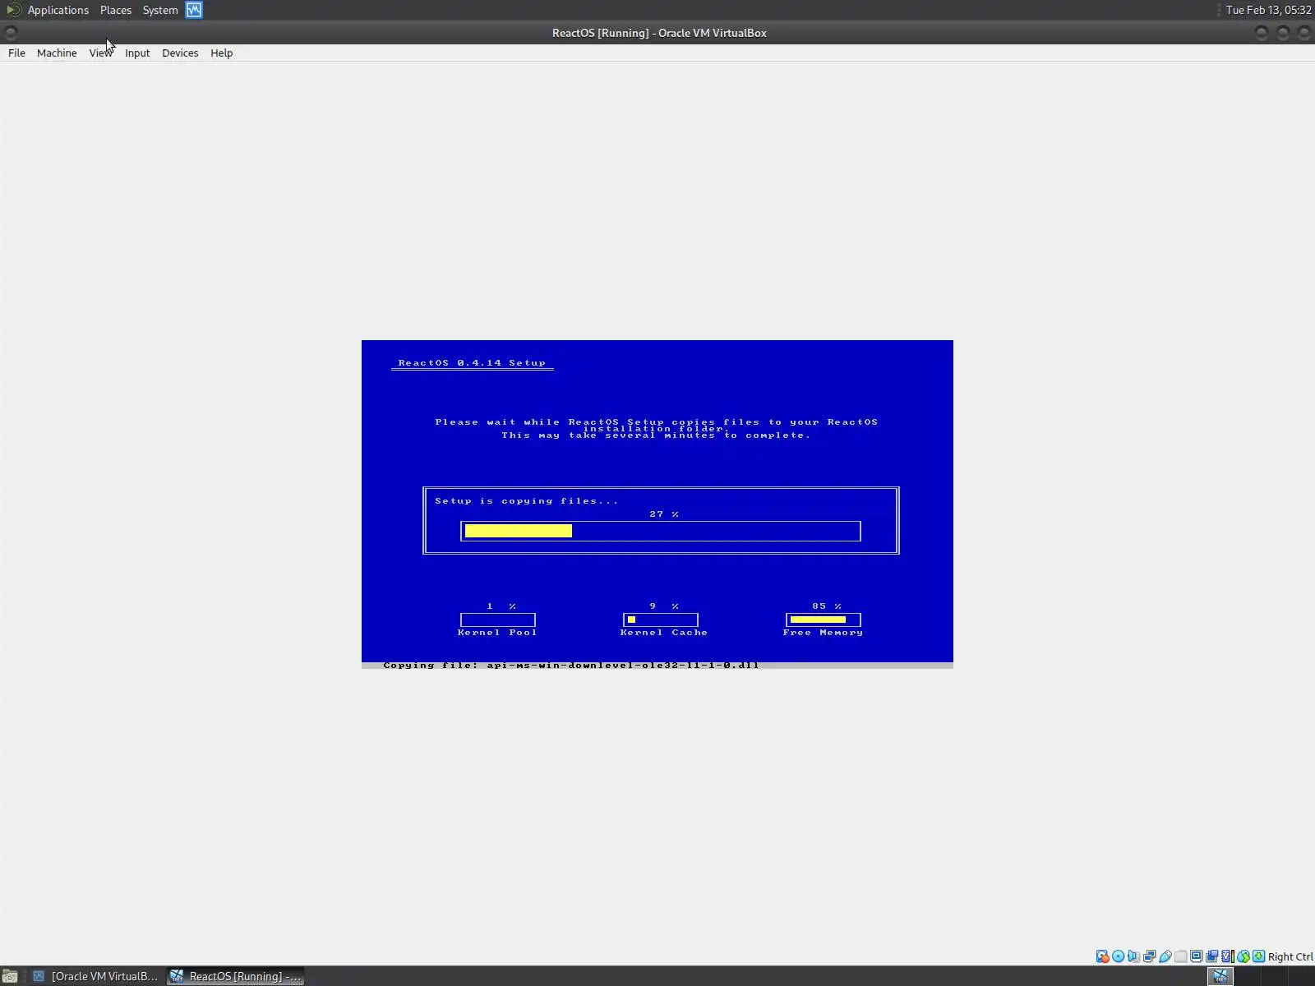The height and width of the screenshot is (986, 1315).
Task: Click the CPU virtualization status icon
Action: point(1228,956)
